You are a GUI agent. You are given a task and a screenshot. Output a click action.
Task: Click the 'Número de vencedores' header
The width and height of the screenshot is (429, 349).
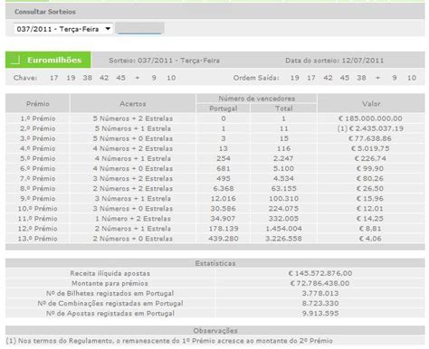[257, 99]
